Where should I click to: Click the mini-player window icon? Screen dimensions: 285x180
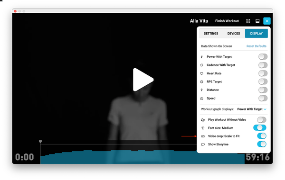pyautogui.click(x=257, y=21)
